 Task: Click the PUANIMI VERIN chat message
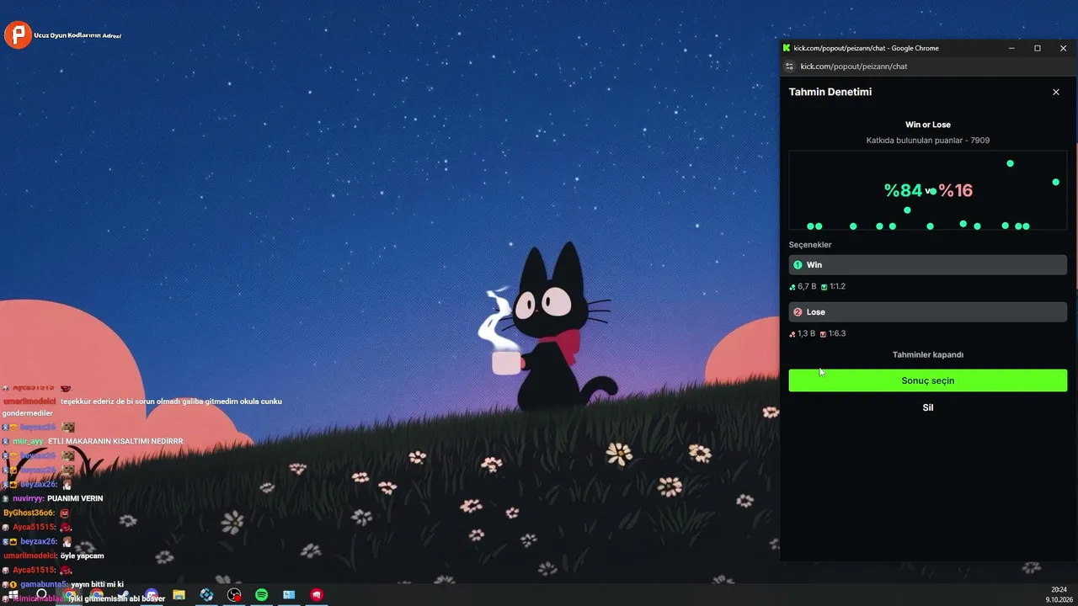[75, 498]
